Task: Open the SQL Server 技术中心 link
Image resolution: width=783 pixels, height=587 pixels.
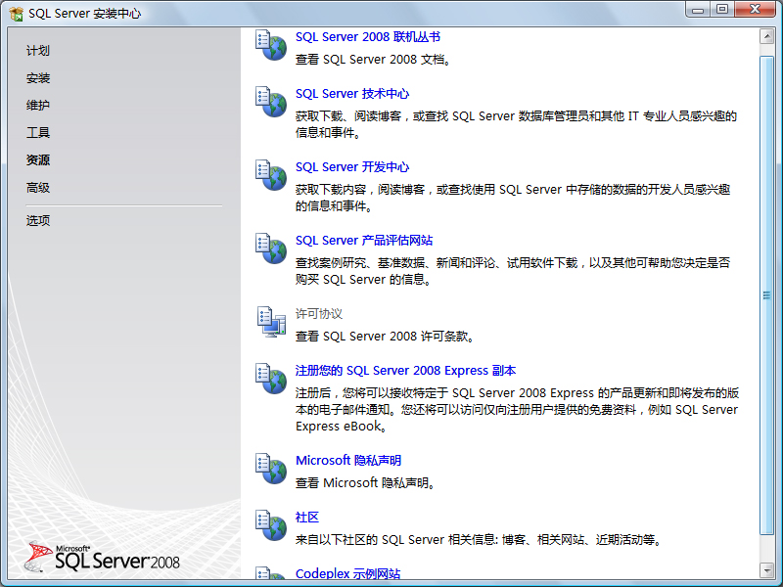Action: (x=352, y=94)
